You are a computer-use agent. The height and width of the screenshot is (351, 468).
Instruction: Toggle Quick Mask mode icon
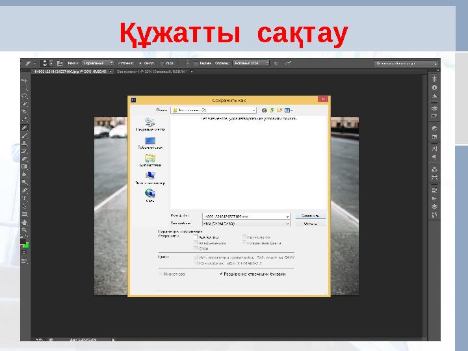pyautogui.click(x=24, y=252)
